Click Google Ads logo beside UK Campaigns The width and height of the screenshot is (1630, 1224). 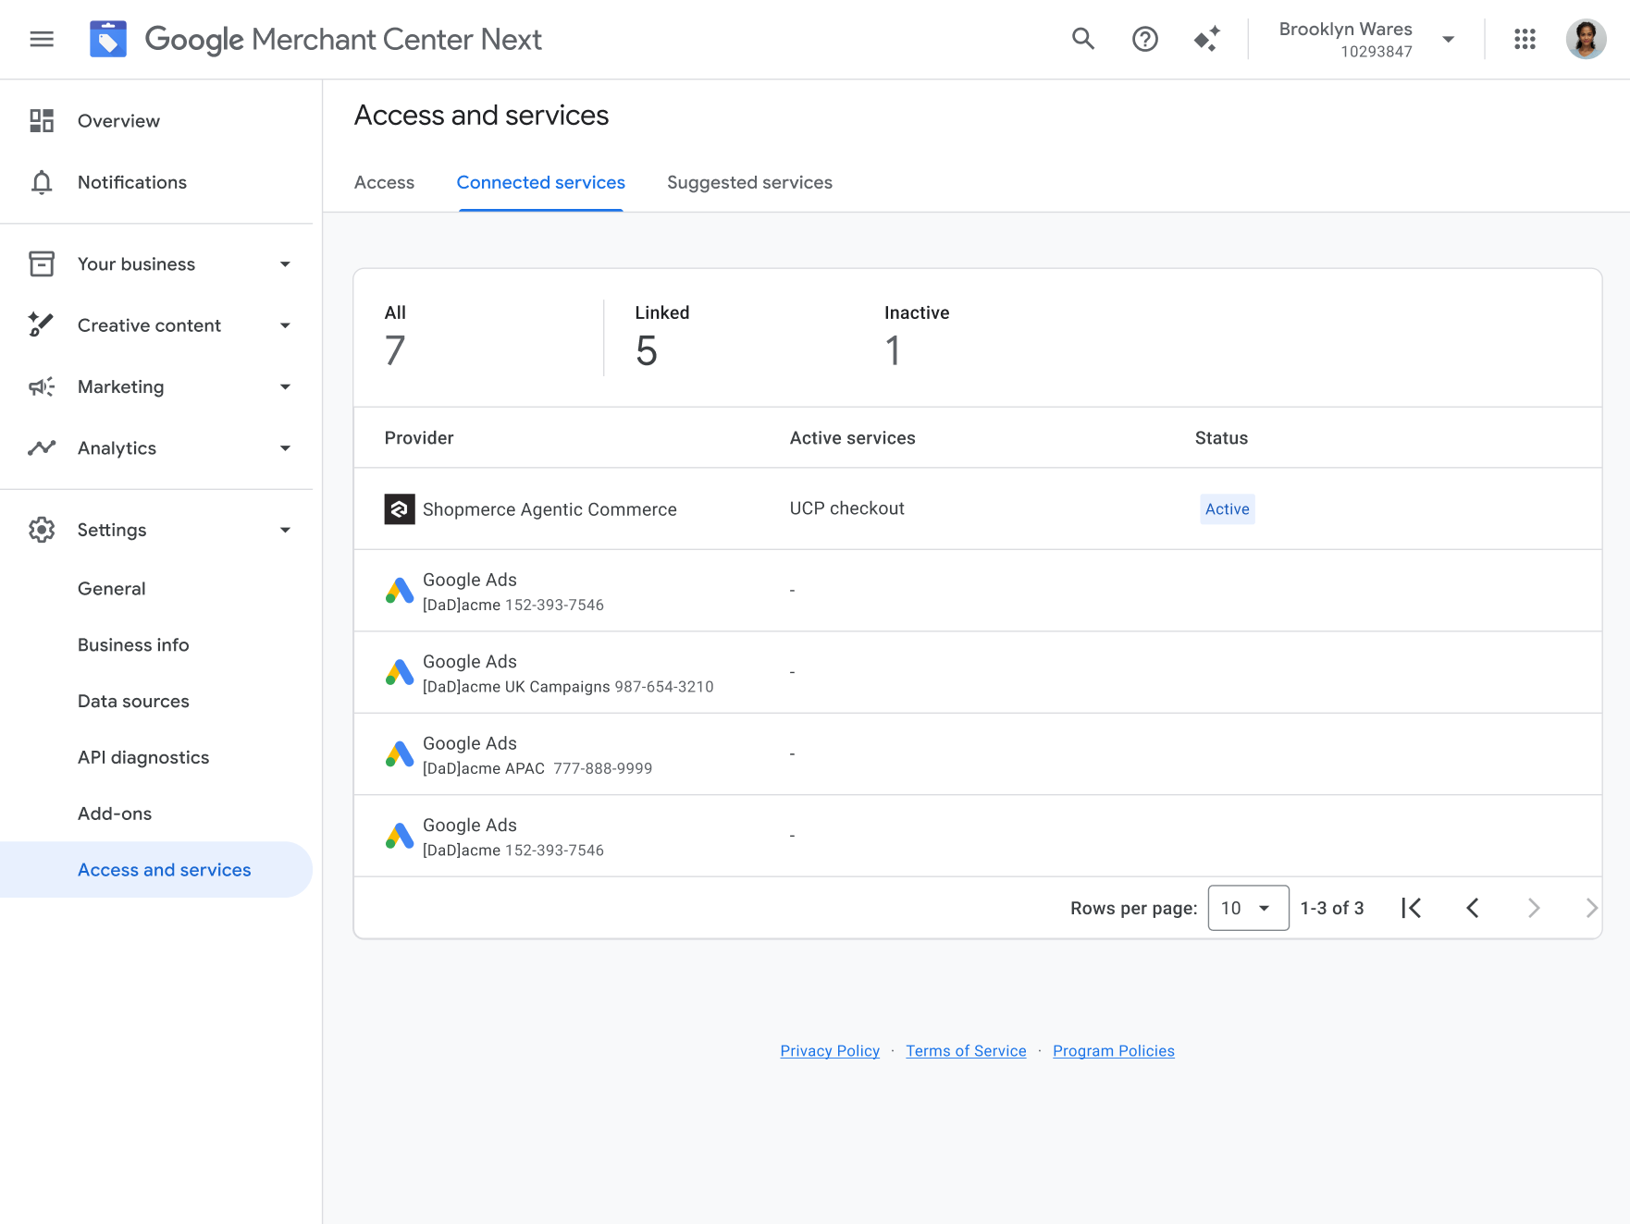[400, 672]
